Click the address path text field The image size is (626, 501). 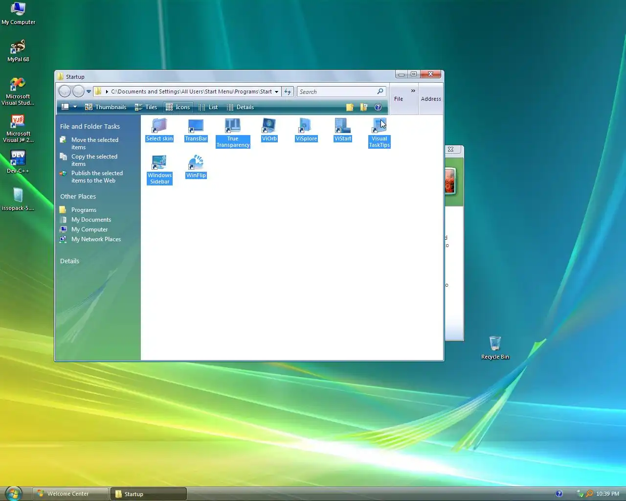[191, 91]
